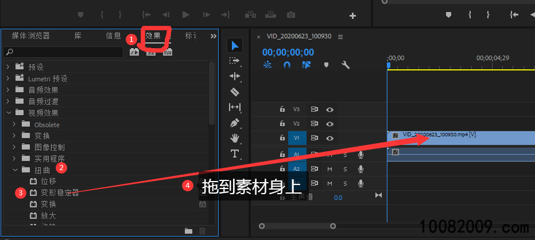This screenshot has width=535, height=240.
Task: Click the Source monitor Add Marker icon
Action: 80,15
